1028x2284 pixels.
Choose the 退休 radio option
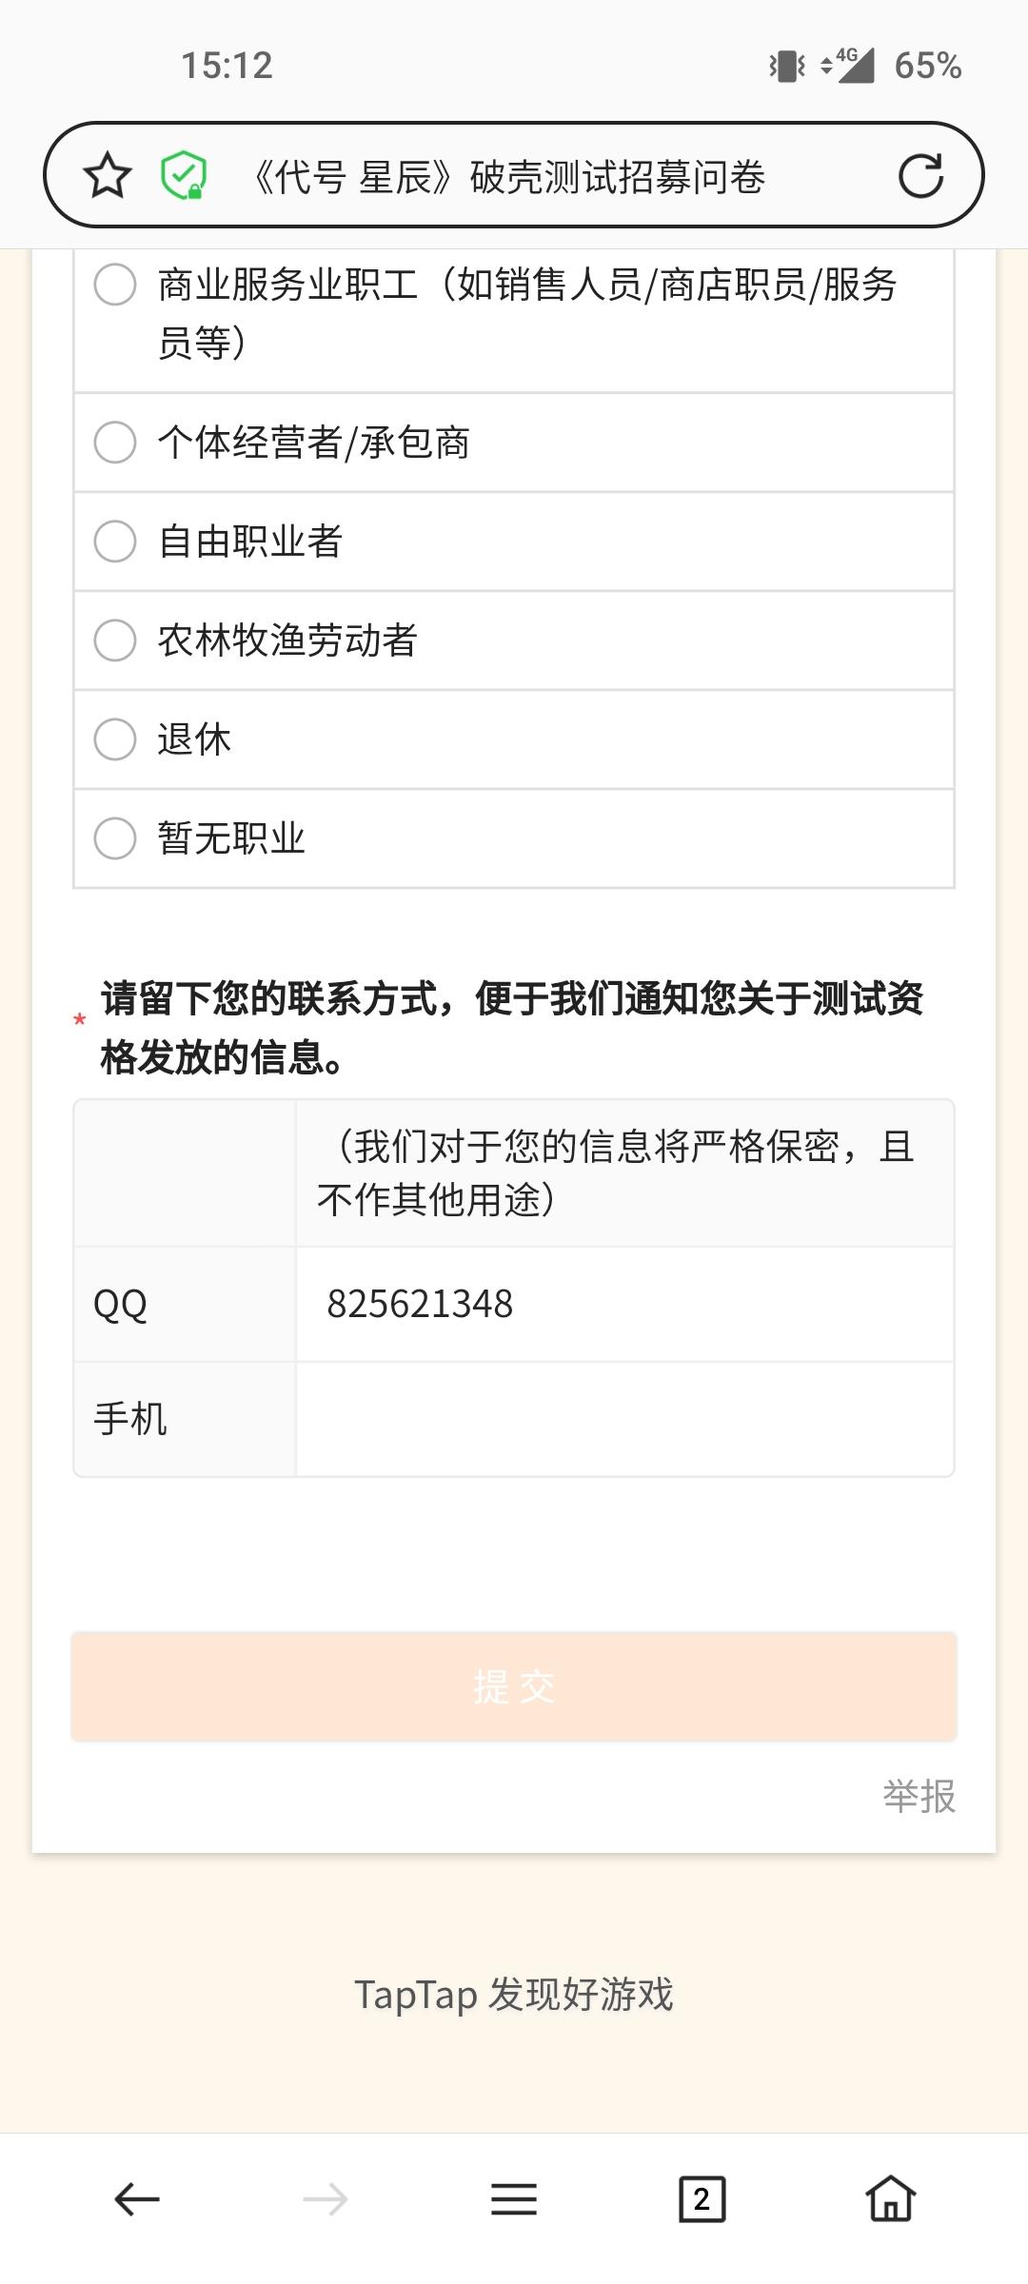tap(514, 739)
